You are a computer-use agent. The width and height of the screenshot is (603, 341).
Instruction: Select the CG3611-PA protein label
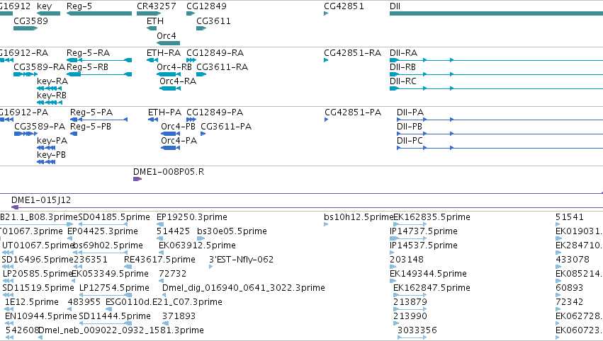226,127
